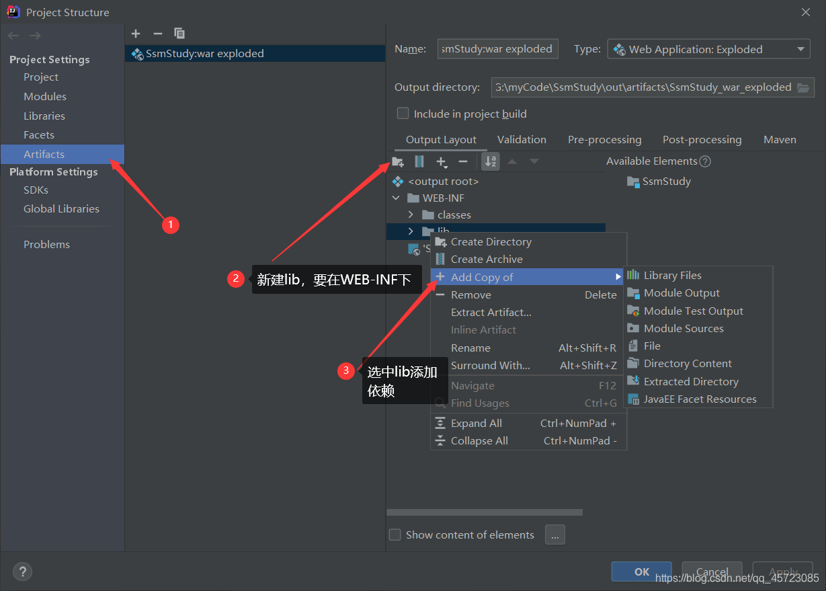Add a new artifact with plus icon
Image resolution: width=826 pixels, height=591 pixels.
[135, 33]
